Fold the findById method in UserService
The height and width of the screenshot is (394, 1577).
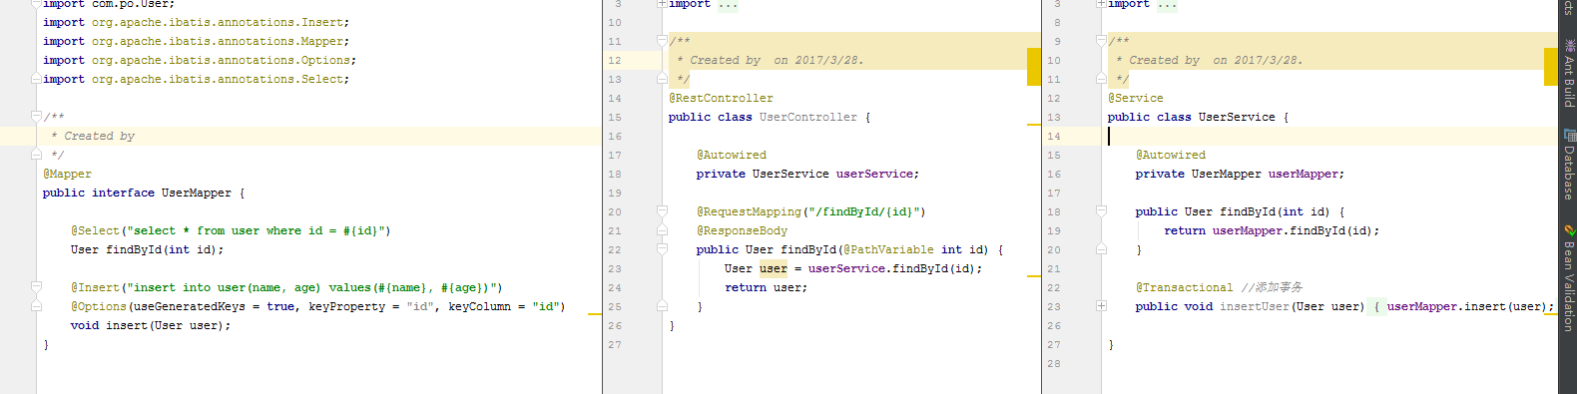pyautogui.click(x=1101, y=211)
